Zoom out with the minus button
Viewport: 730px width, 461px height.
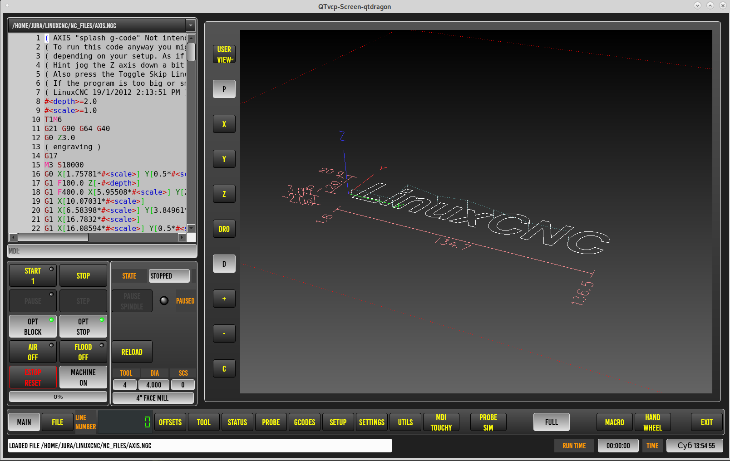(x=224, y=333)
